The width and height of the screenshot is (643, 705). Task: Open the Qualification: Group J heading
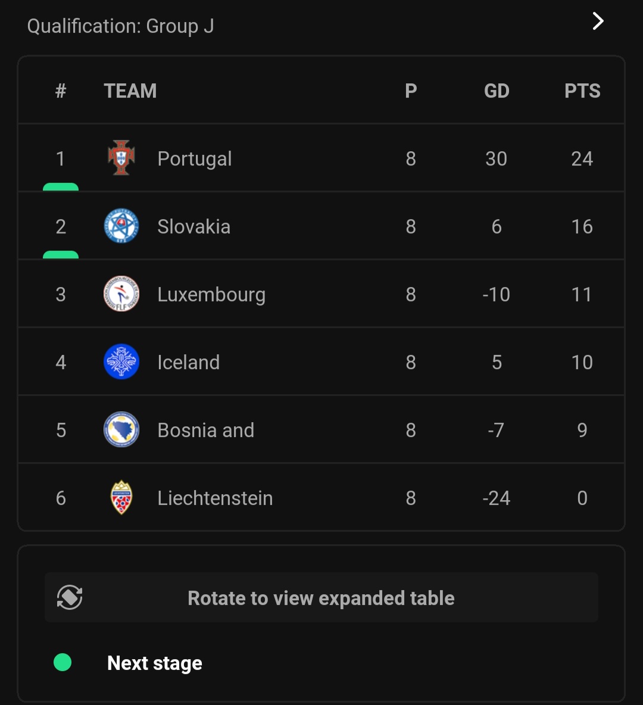tap(120, 26)
